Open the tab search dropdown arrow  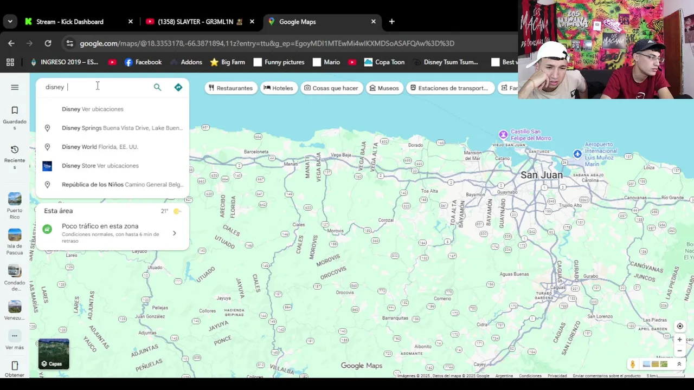(x=10, y=22)
